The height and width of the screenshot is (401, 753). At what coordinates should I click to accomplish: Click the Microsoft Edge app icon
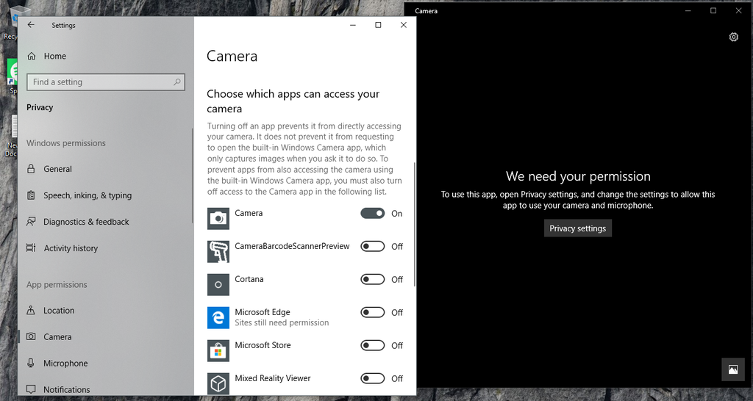pyautogui.click(x=218, y=318)
